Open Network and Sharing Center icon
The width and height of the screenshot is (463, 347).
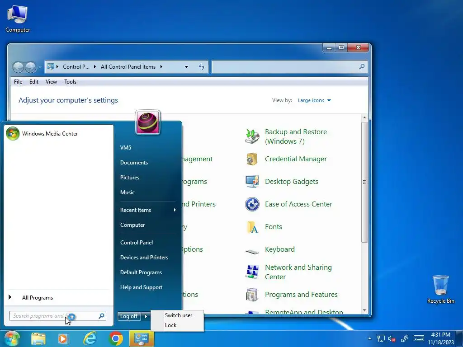coord(252,272)
